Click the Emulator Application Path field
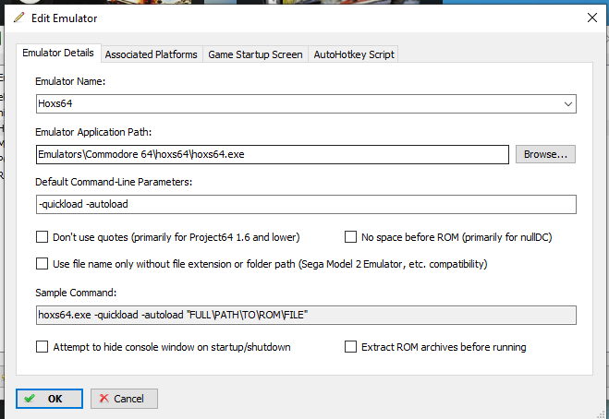This screenshot has width=609, height=419. [x=273, y=154]
